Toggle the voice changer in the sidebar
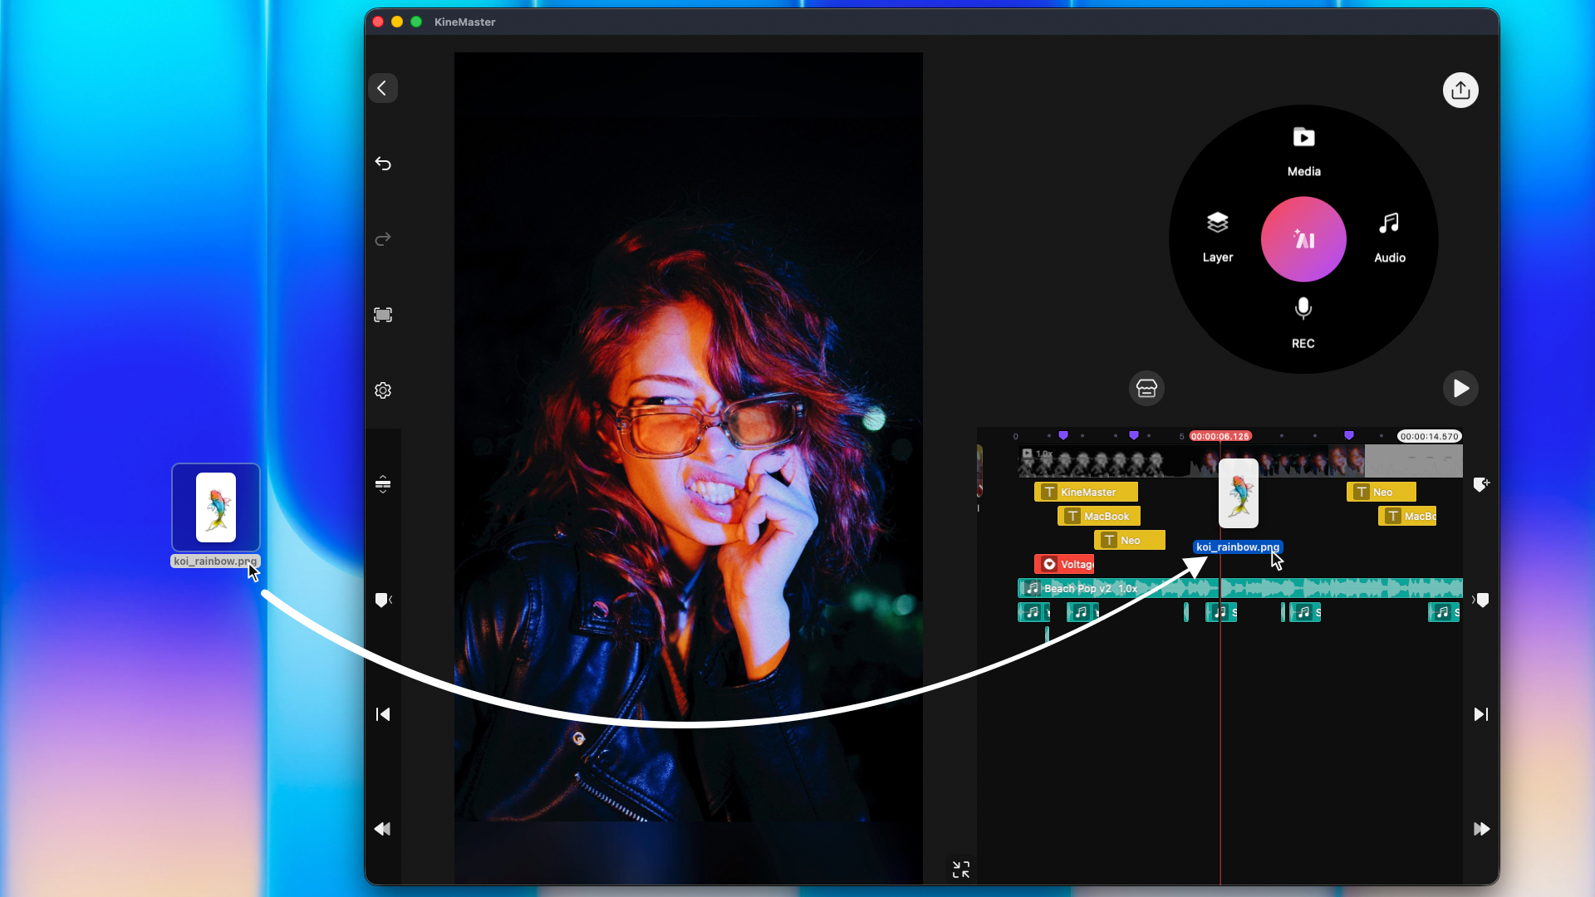 pyautogui.click(x=383, y=600)
